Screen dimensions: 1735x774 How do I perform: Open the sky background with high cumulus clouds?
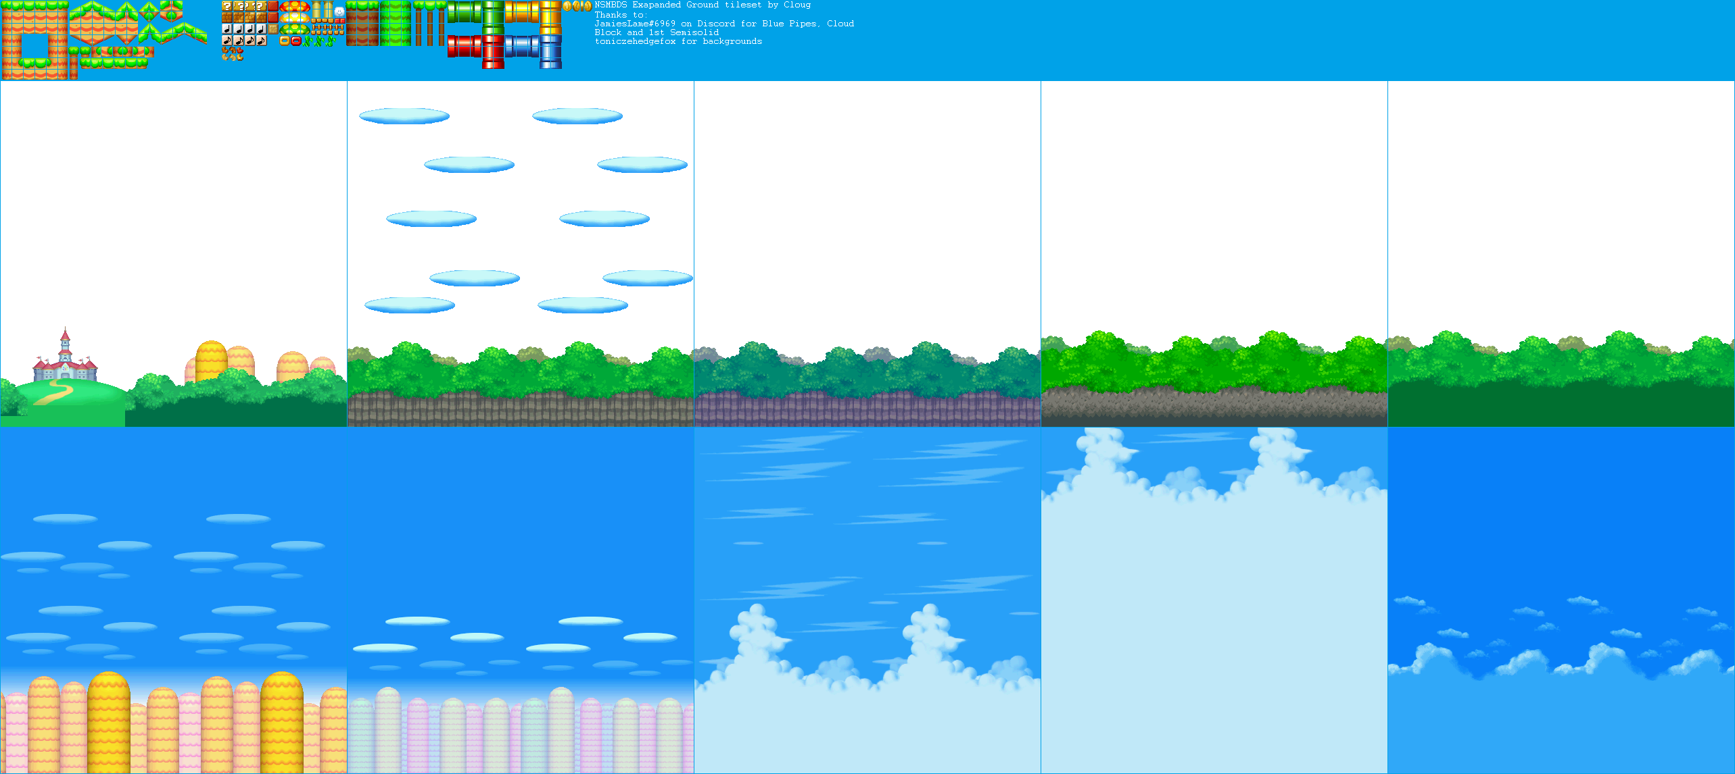pyautogui.click(x=1214, y=600)
